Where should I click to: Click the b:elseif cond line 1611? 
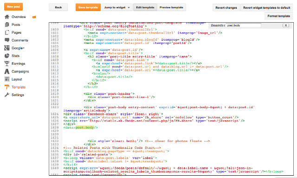pyautogui.click(x=160, y=67)
